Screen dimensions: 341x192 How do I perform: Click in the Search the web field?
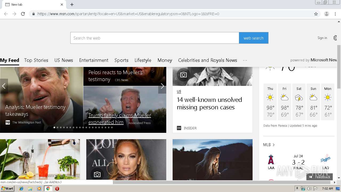coord(155,38)
